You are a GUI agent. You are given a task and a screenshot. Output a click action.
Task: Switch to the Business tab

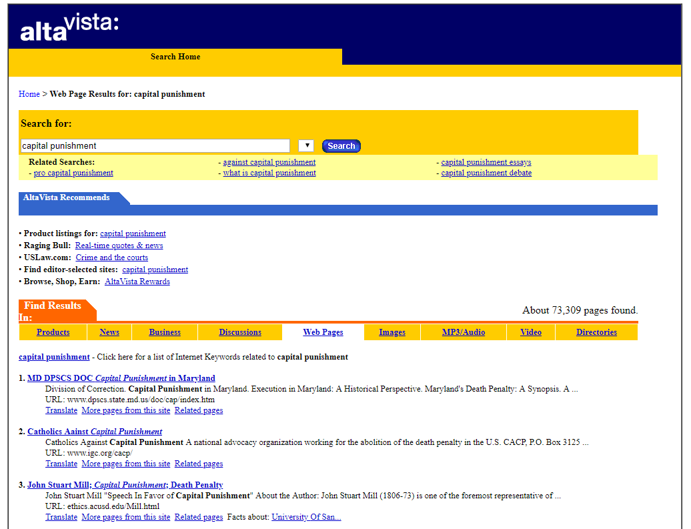tap(165, 332)
